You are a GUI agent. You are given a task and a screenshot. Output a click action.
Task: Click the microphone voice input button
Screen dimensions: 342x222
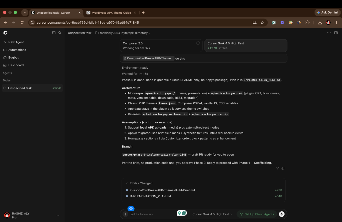pos(282,214)
